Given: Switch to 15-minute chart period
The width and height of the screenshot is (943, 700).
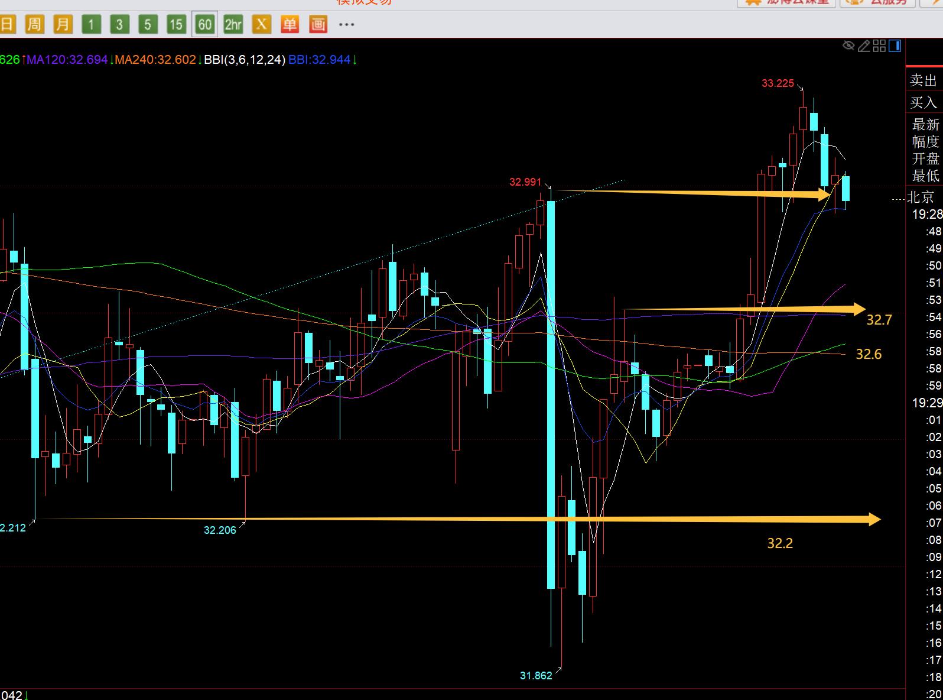Looking at the screenshot, I should pos(175,24).
